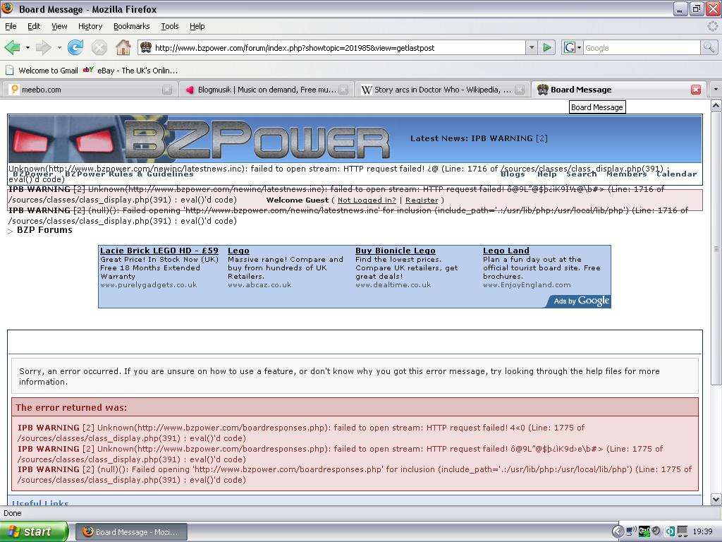The image size is (722, 542).
Task: Click the Firefox icon in the title bar
Action: click(x=8, y=8)
